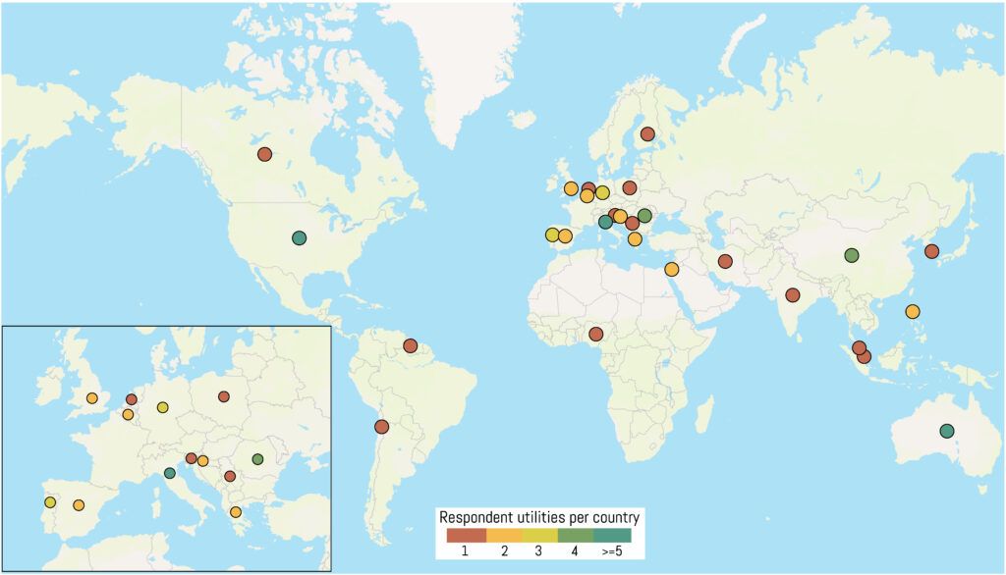Image resolution: width=1006 pixels, height=575 pixels.
Task: Click the red marker on South America's west coast
Action: tap(381, 426)
